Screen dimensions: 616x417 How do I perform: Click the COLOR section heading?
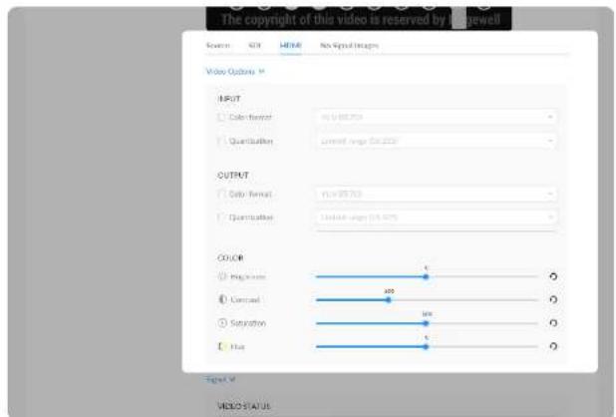230,257
